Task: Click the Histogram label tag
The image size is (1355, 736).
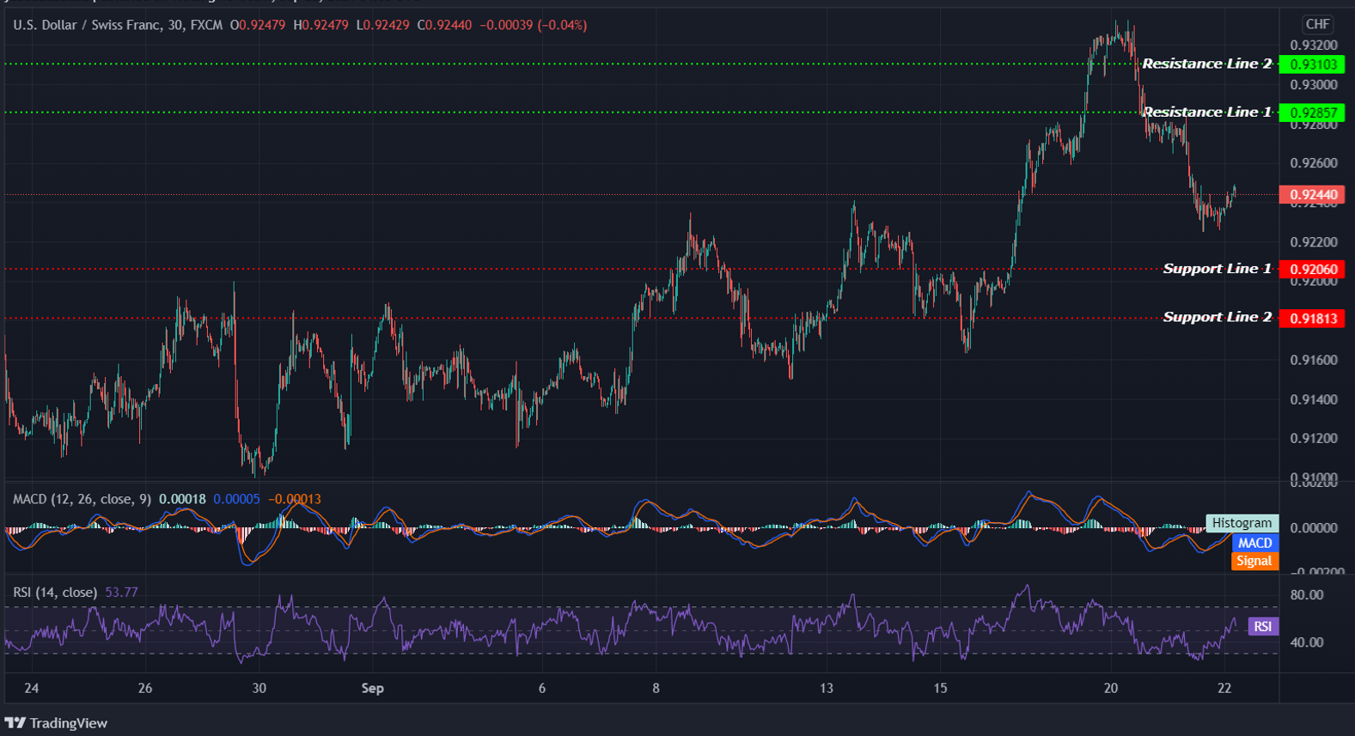Action: pyautogui.click(x=1242, y=523)
